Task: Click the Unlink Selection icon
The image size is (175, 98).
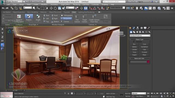Action: coord(16,8)
